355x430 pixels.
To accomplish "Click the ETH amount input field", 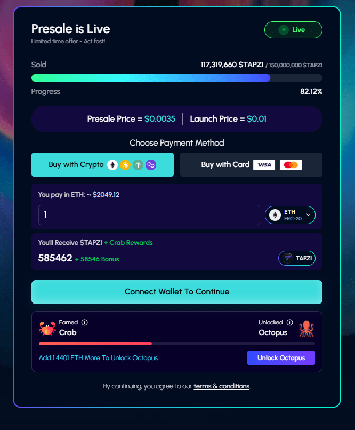I will pos(149,215).
